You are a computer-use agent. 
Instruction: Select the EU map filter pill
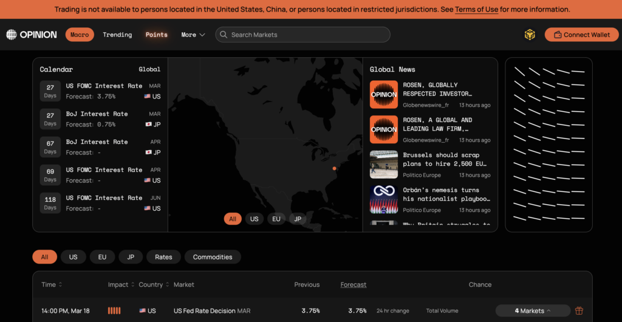click(x=276, y=219)
